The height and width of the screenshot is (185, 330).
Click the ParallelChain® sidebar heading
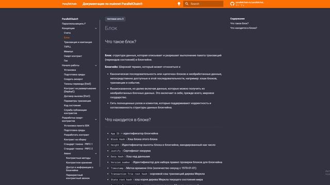pos(70,19)
